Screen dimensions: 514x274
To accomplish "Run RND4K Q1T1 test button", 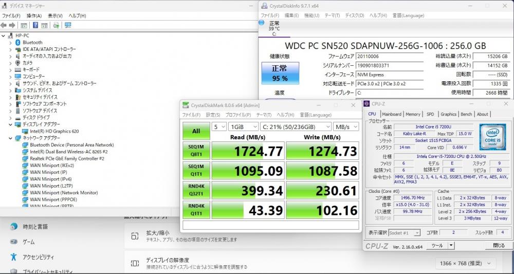I will [196, 210].
